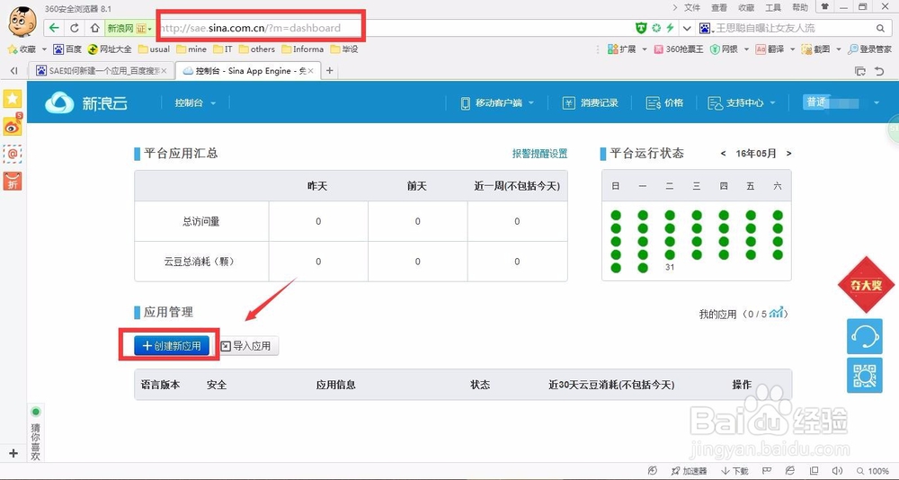
Task: Open the mail @ sidebar icon
Action: 13,154
